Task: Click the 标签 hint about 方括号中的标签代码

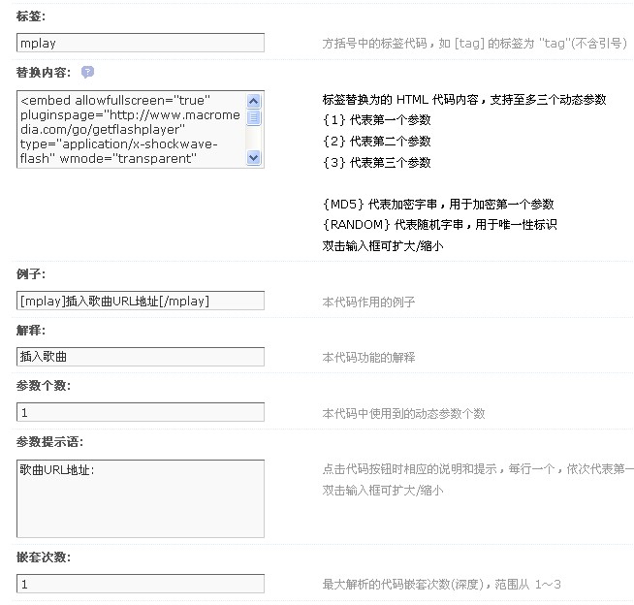Action: click(475, 44)
